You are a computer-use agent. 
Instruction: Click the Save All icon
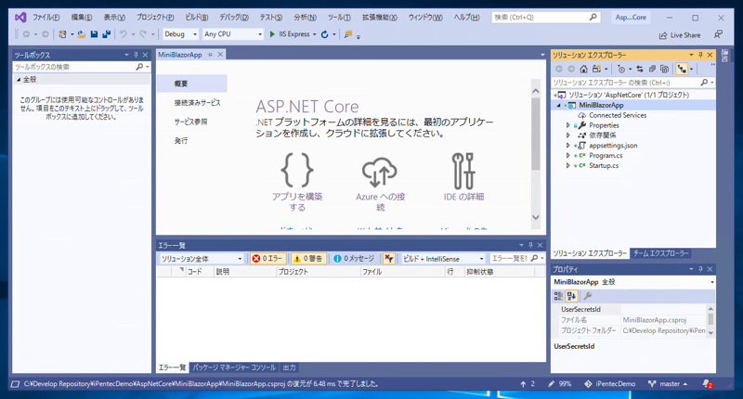106,34
